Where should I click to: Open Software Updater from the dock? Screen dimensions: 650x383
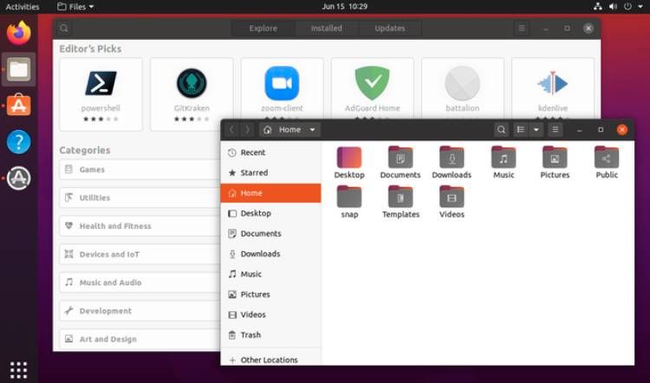[x=19, y=179]
